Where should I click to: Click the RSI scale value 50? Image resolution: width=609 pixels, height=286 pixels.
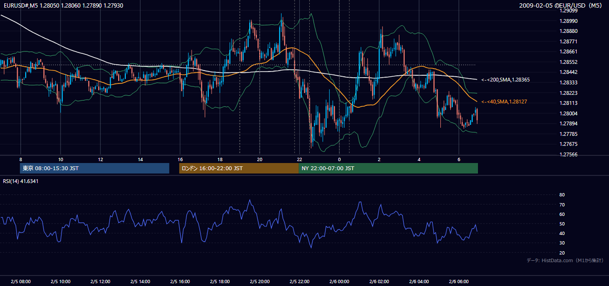pyautogui.click(x=562, y=224)
